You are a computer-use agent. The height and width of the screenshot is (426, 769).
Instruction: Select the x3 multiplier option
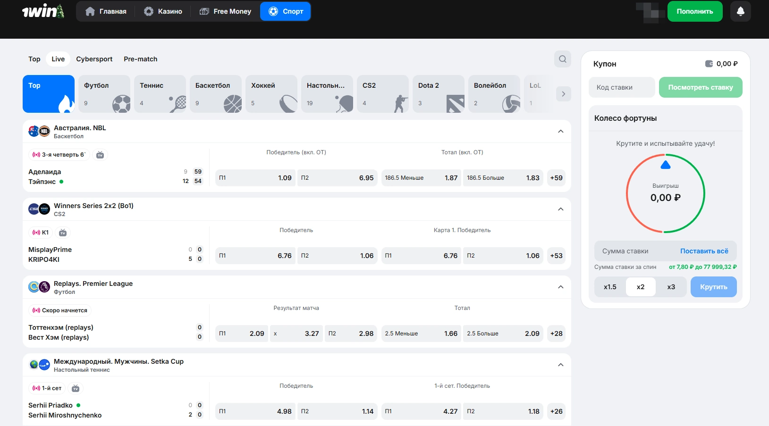point(671,287)
